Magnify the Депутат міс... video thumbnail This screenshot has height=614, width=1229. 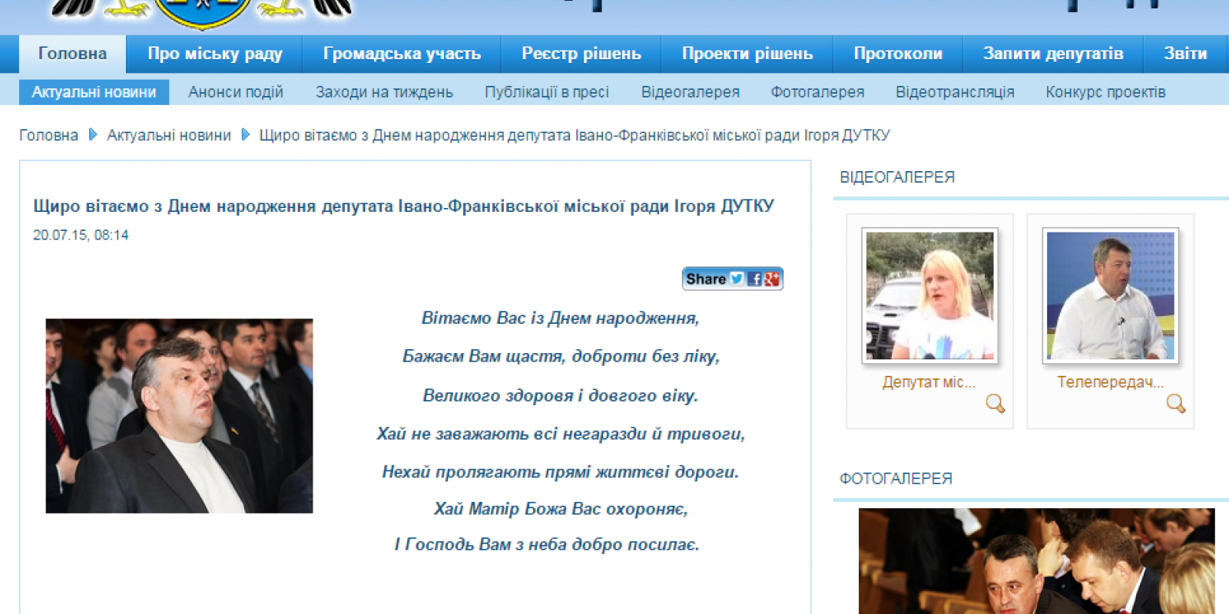pyautogui.click(x=995, y=403)
